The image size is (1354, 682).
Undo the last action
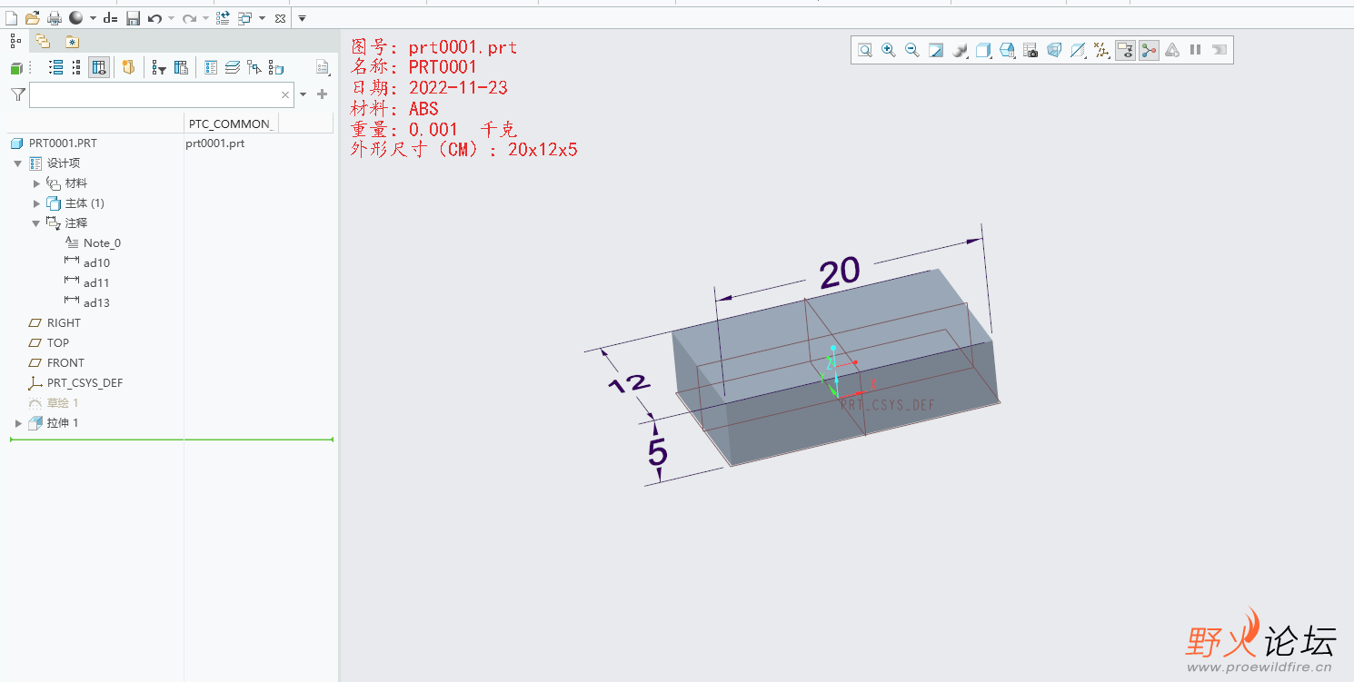tap(154, 18)
